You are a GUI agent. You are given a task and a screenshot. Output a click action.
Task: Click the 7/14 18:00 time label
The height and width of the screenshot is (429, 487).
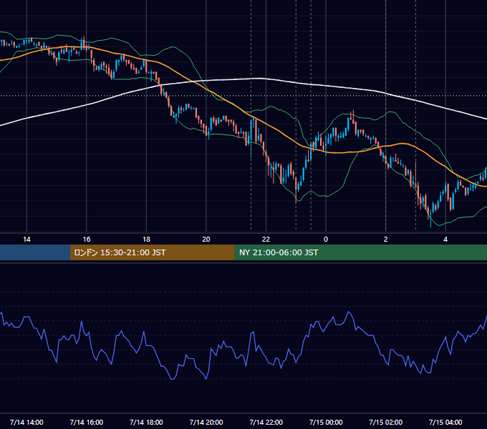click(146, 422)
